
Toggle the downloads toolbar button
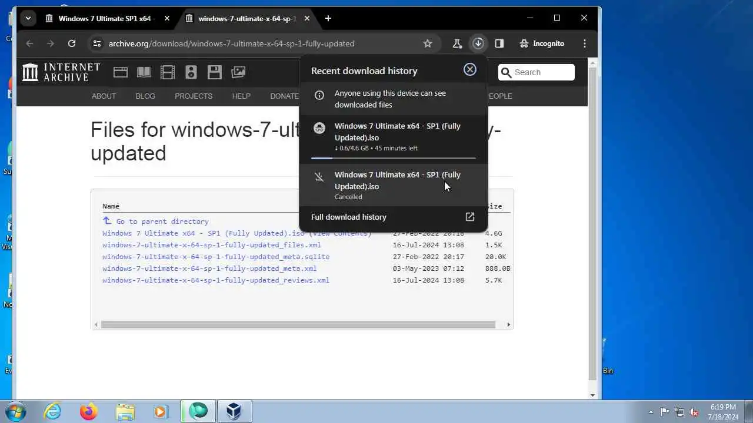pos(478,43)
